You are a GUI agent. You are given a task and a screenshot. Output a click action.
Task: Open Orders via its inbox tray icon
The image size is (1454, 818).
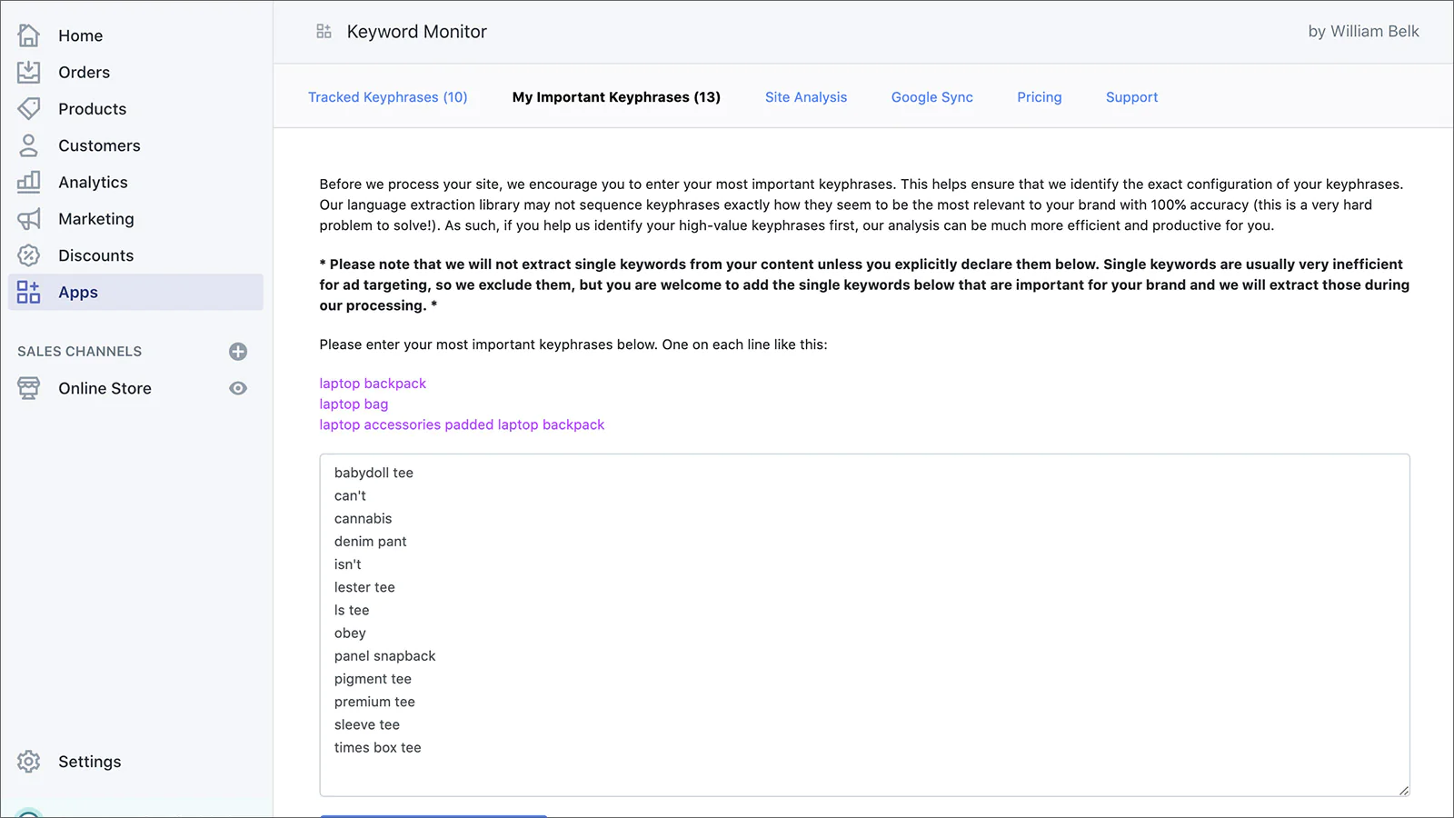click(x=29, y=72)
